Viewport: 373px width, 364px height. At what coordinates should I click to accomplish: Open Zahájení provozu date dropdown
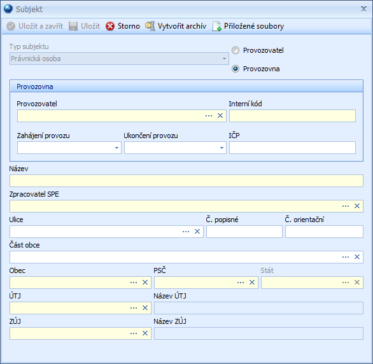click(x=116, y=148)
